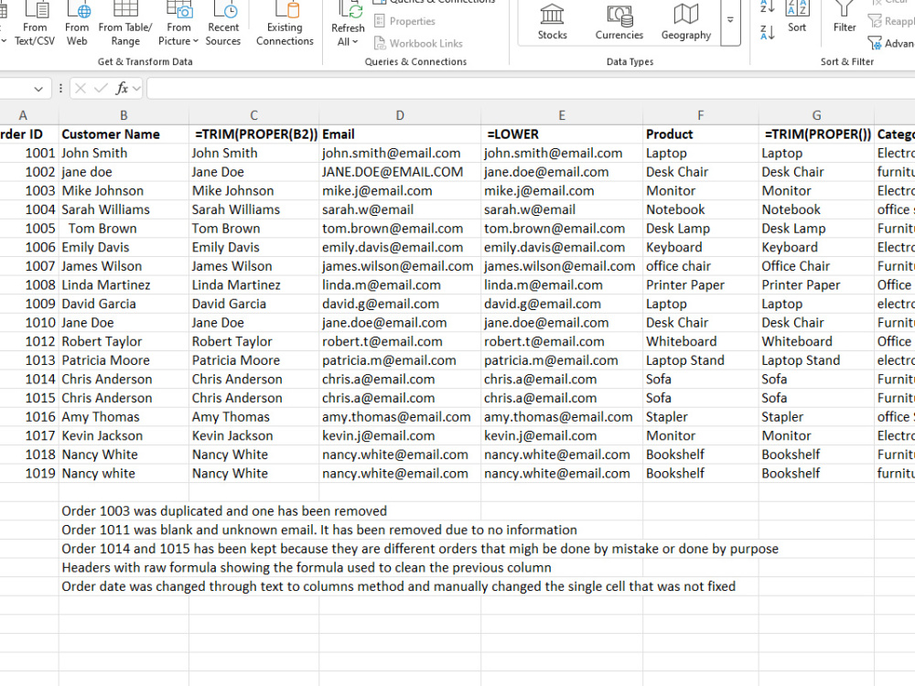Click the 'Order 1003 was duplicated' note
This screenshot has height=686, width=915.
[x=224, y=511]
